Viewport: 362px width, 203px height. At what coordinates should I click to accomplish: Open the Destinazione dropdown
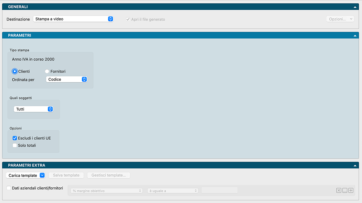pyautogui.click(x=73, y=19)
